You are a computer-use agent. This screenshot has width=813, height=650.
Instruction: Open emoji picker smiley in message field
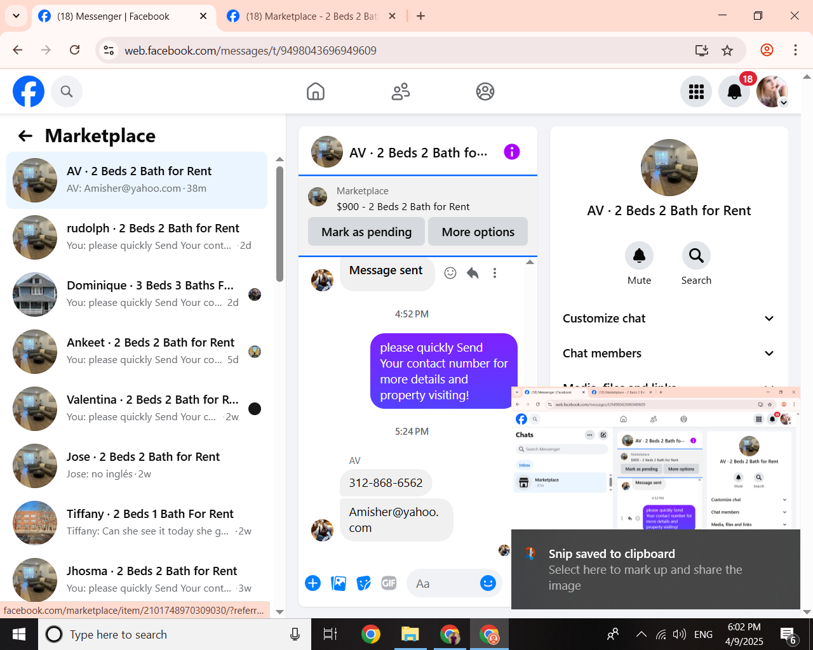click(488, 583)
